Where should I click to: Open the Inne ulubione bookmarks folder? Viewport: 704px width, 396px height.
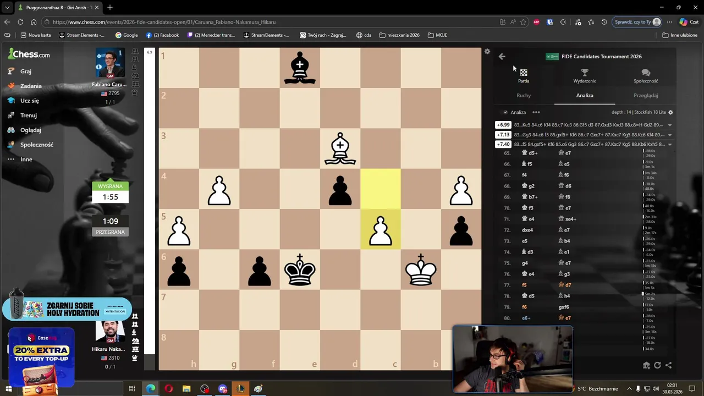coord(680,35)
